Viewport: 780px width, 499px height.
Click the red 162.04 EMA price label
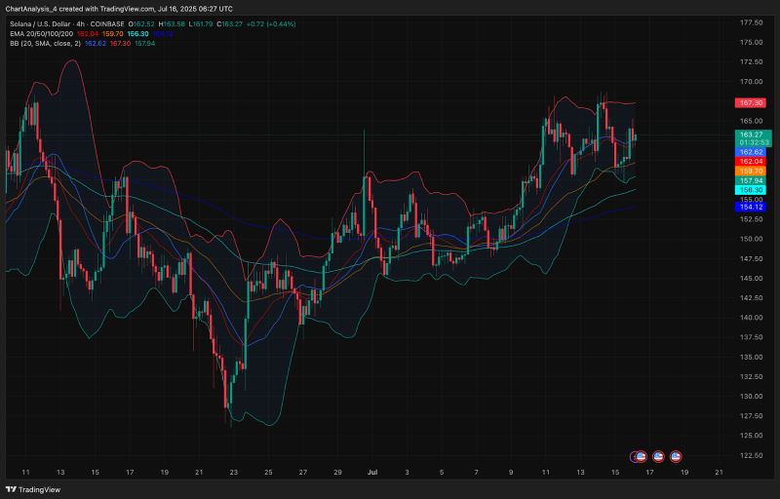751,161
